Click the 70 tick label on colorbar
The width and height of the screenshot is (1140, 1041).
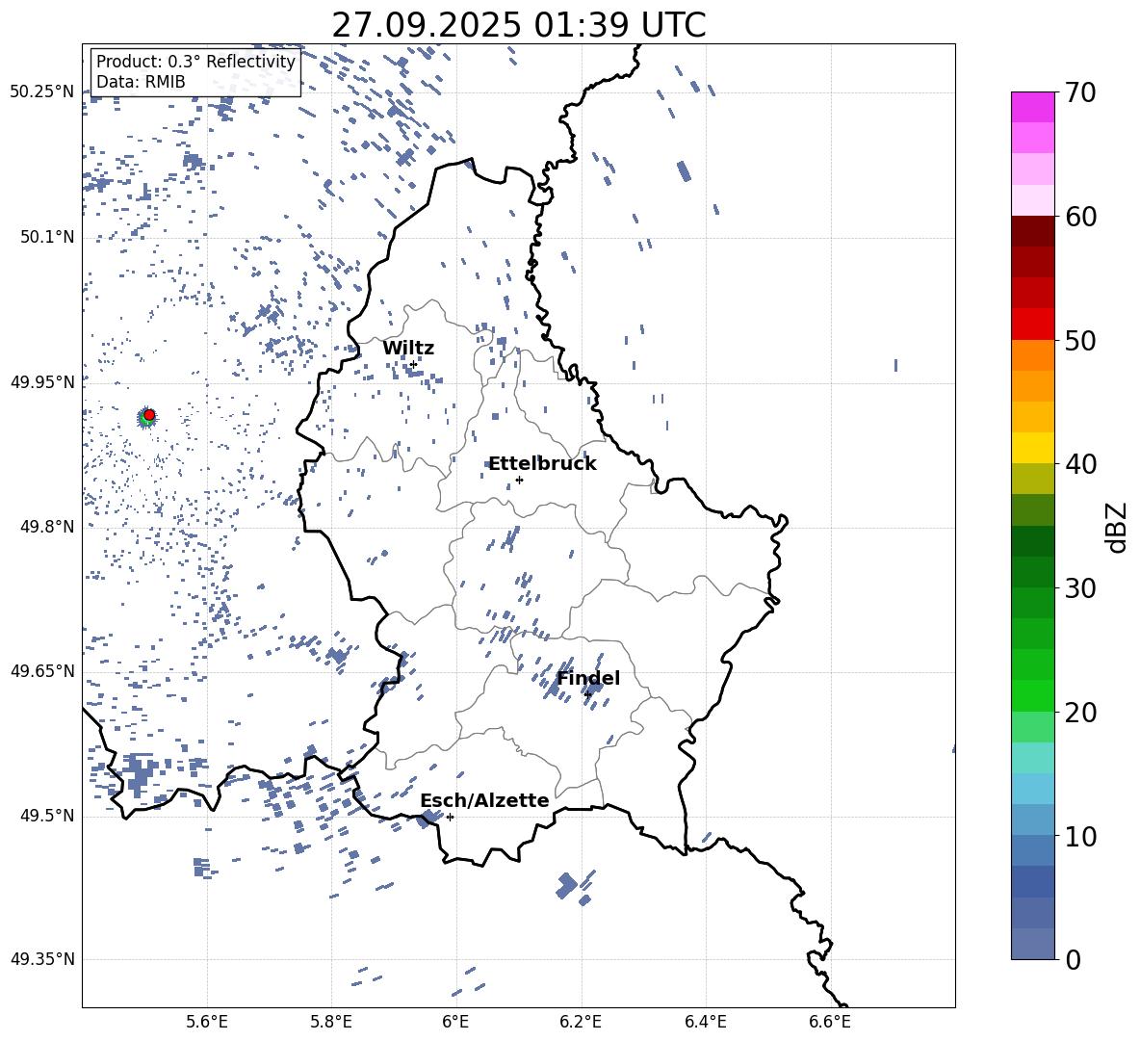(1084, 93)
